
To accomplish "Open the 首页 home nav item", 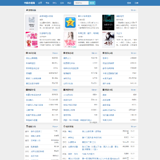I will click(40, 3).
